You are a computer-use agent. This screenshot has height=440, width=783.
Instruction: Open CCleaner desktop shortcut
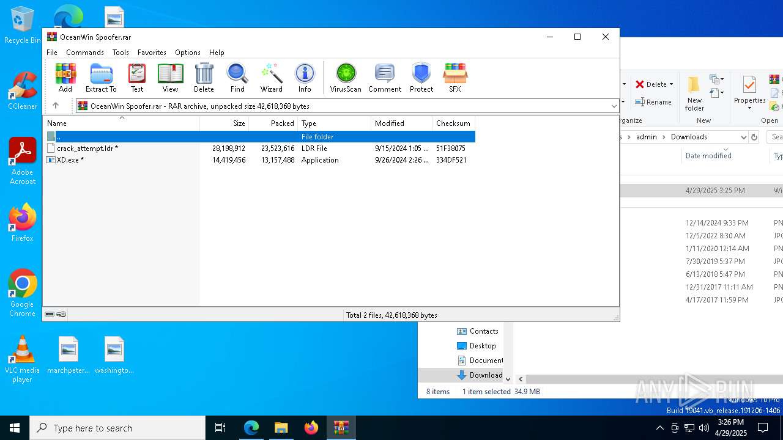pos(23,91)
